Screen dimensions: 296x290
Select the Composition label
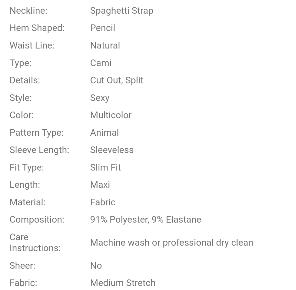pos(37,220)
